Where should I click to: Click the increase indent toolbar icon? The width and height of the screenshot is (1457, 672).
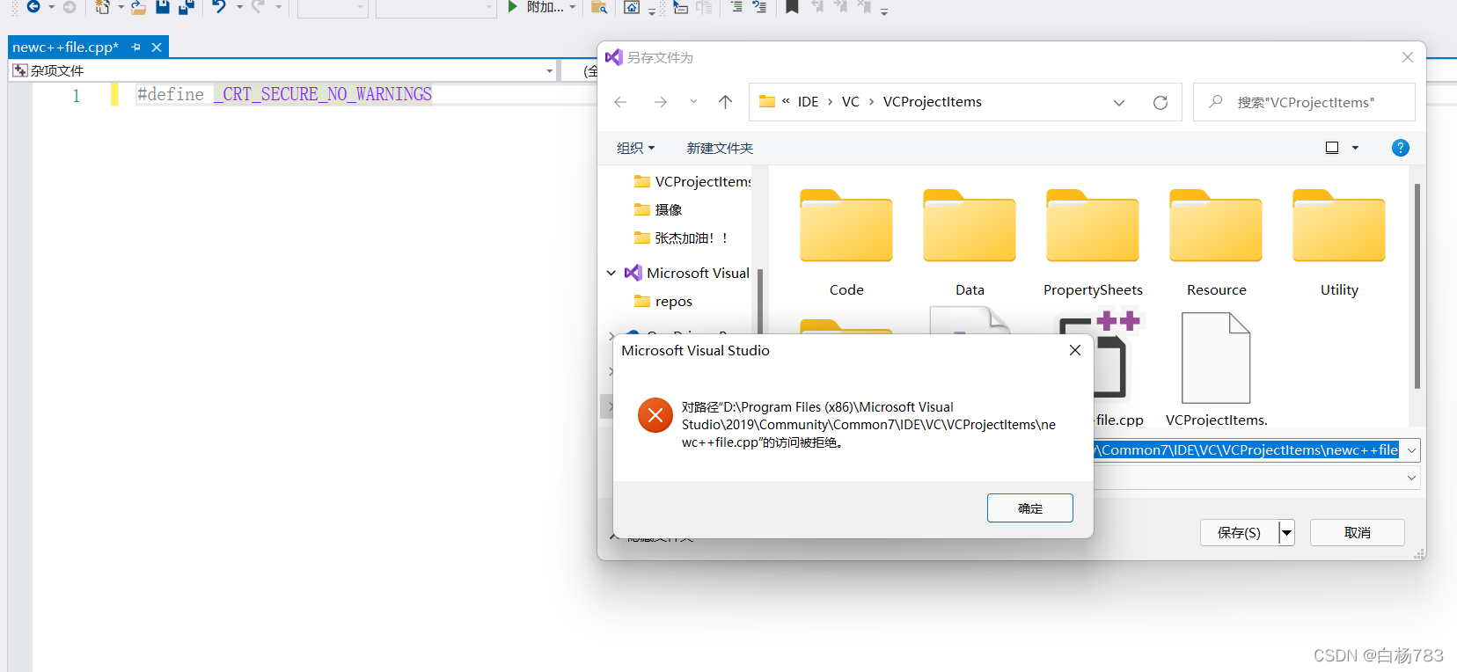(x=759, y=7)
